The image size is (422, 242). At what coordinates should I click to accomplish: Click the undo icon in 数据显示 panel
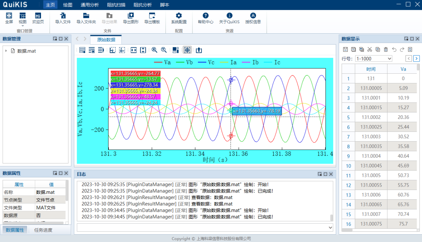[x=394, y=49]
